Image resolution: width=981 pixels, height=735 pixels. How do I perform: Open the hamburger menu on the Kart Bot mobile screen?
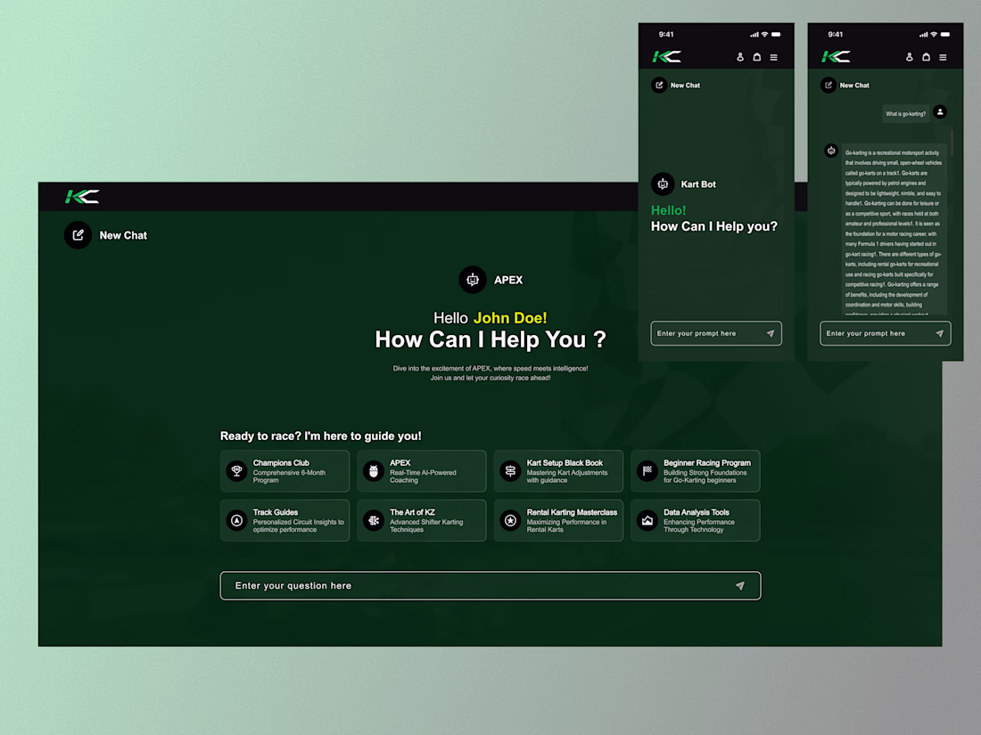774,58
